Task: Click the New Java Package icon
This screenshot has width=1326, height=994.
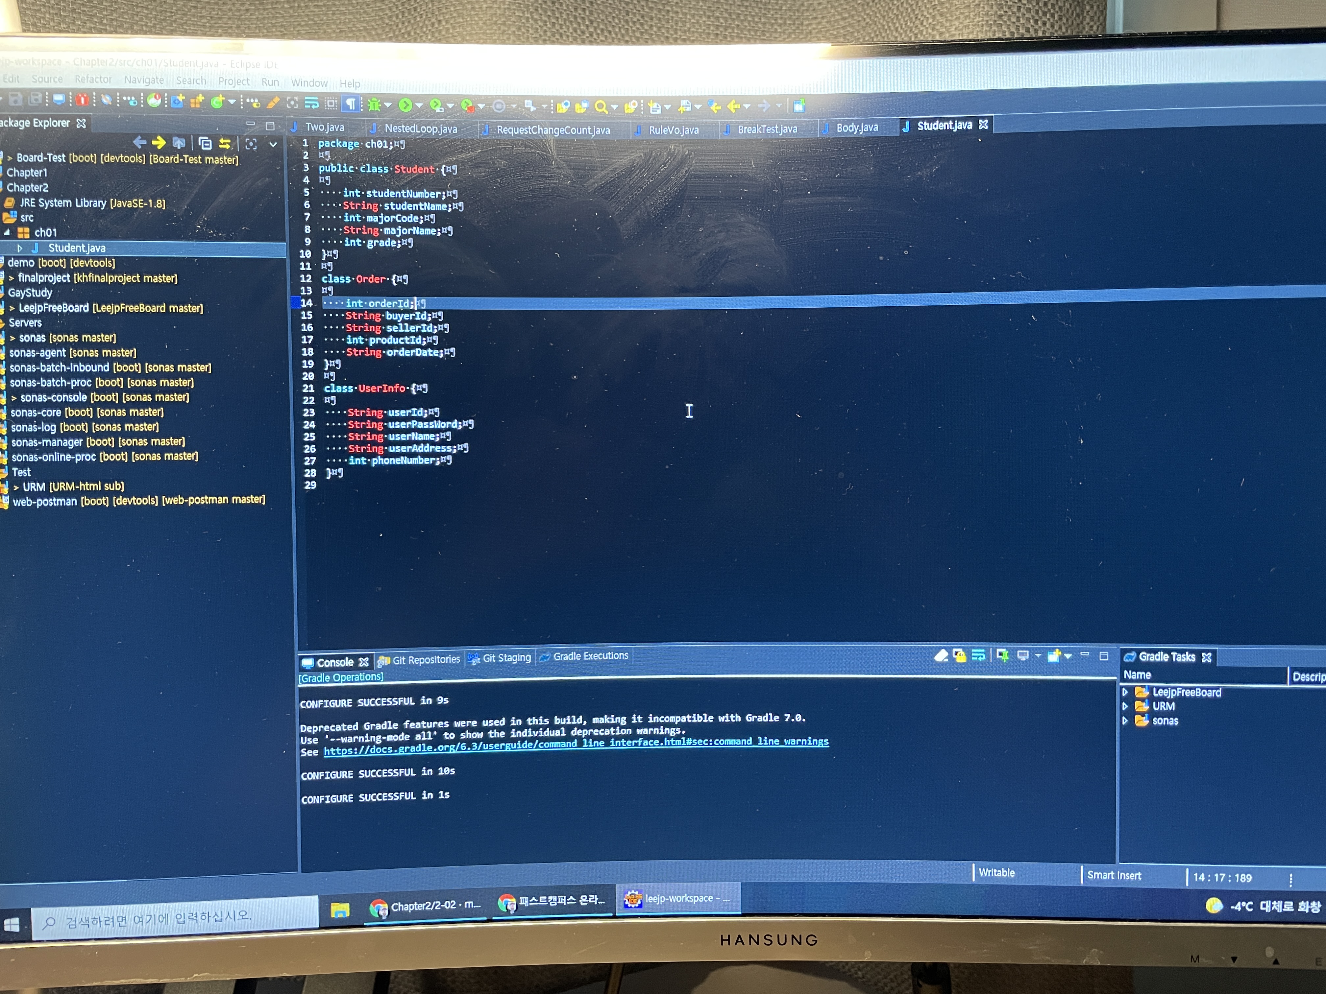Action: pos(197,102)
